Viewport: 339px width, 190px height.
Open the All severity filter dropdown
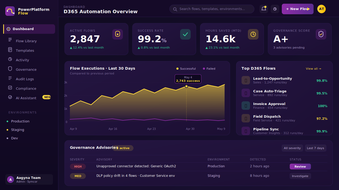(292, 148)
